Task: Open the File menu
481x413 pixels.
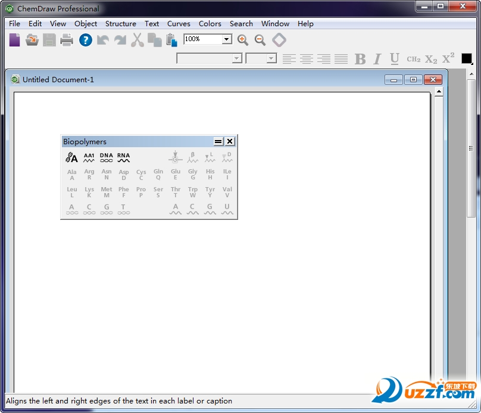Action: tap(14, 24)
